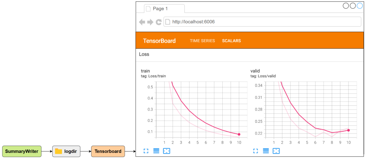Click the 'valid' chart title
Viewport: 366px width, 159px height.
point(255,71)
